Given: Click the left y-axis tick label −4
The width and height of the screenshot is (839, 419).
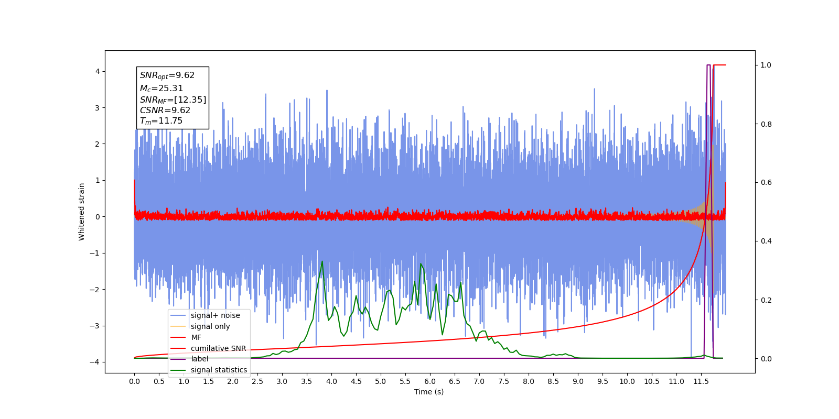Looking at the screenshot, I should pos(95,362).
